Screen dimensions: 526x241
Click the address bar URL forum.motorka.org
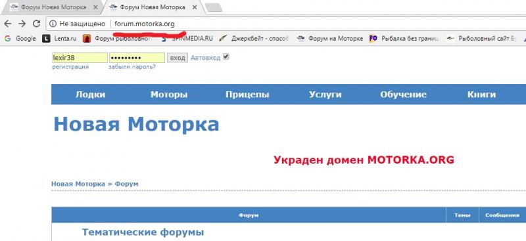[145, 24]
